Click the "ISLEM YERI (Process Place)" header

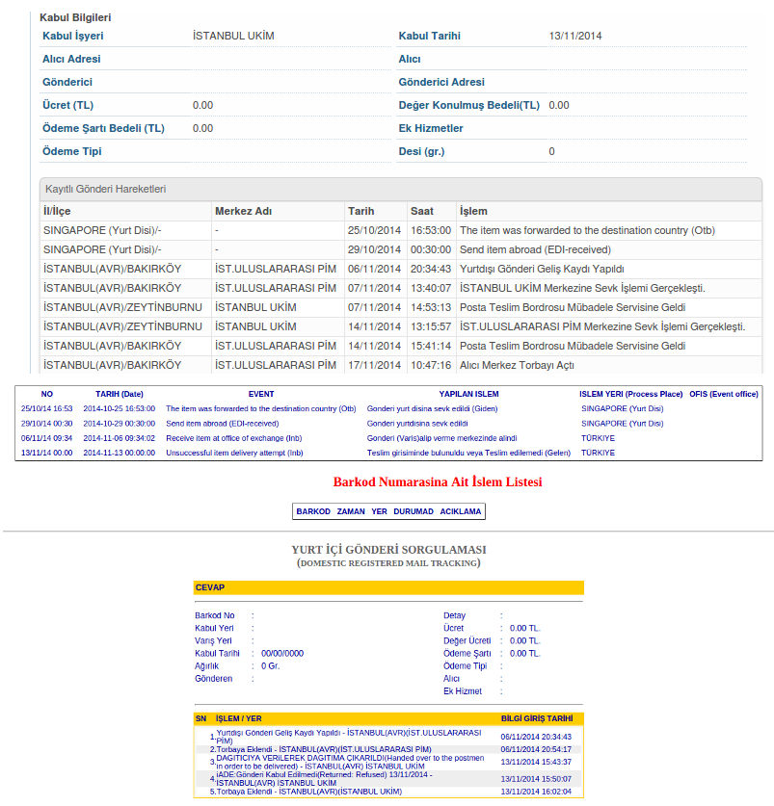(x=631, y=394)
